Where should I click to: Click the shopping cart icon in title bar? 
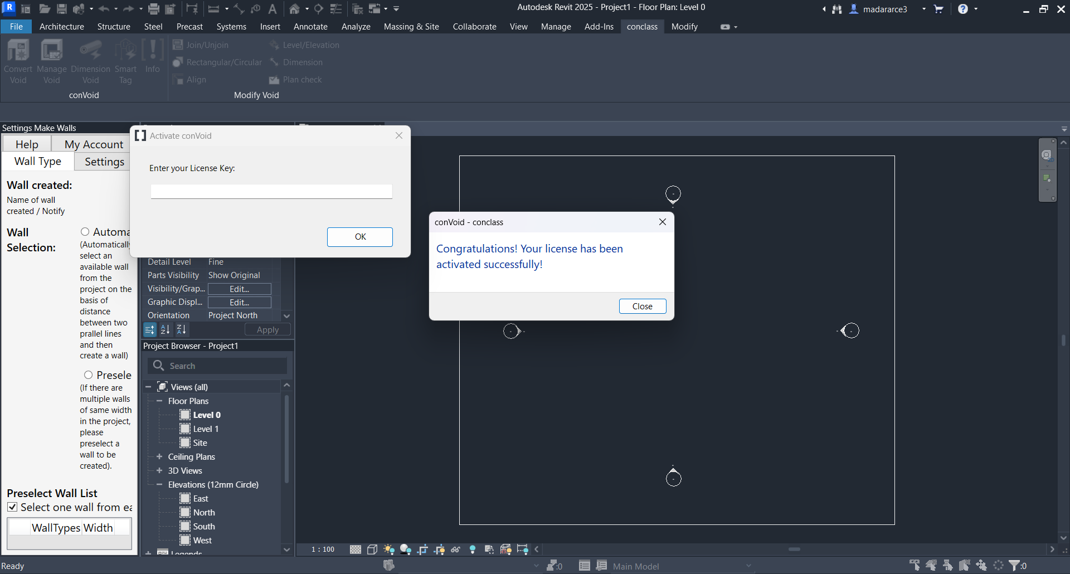coord(938,9)
